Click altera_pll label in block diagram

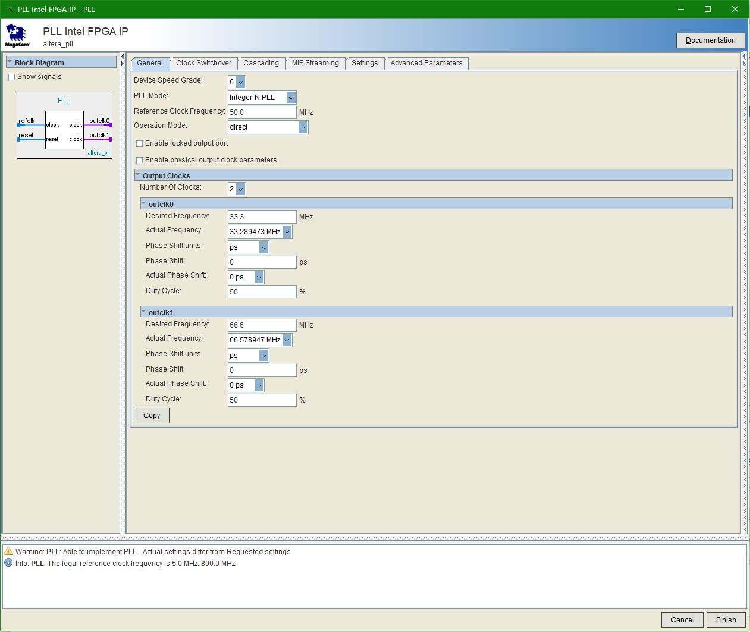(x=99, y=153)
